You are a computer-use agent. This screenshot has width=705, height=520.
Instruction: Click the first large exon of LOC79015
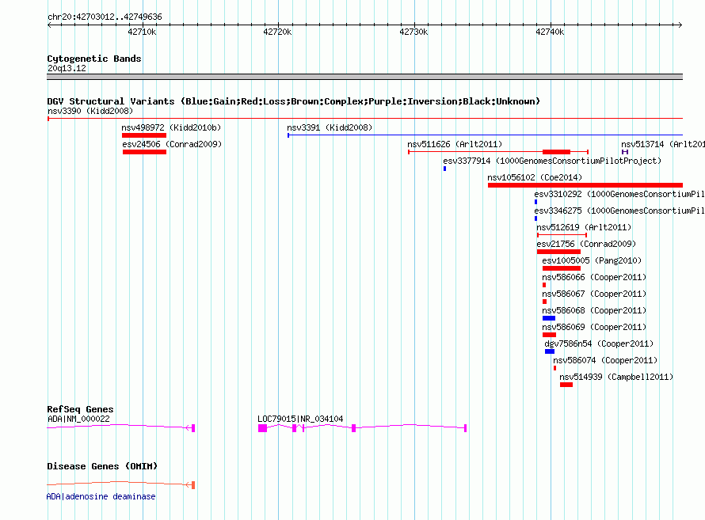pos(262,428)
